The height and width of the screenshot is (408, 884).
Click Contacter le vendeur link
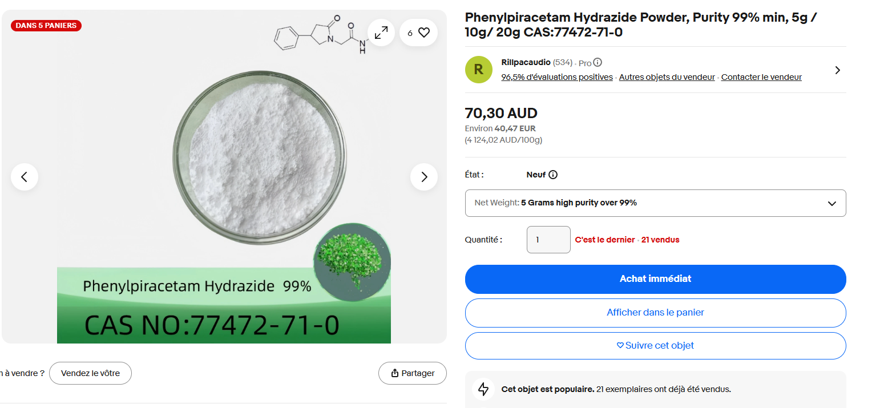761,77
